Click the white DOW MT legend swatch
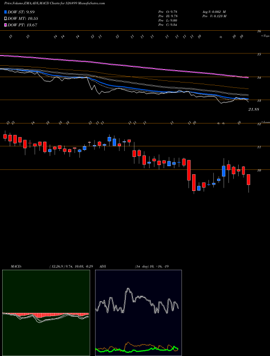This screenshot has height=356, width=270. click(x=6, y=18)
